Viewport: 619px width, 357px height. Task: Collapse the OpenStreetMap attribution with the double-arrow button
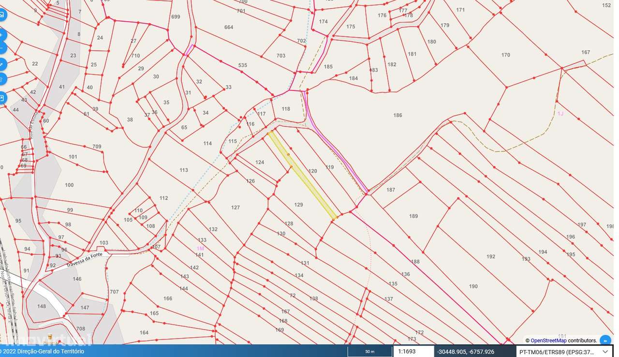[x=605, y=341]
